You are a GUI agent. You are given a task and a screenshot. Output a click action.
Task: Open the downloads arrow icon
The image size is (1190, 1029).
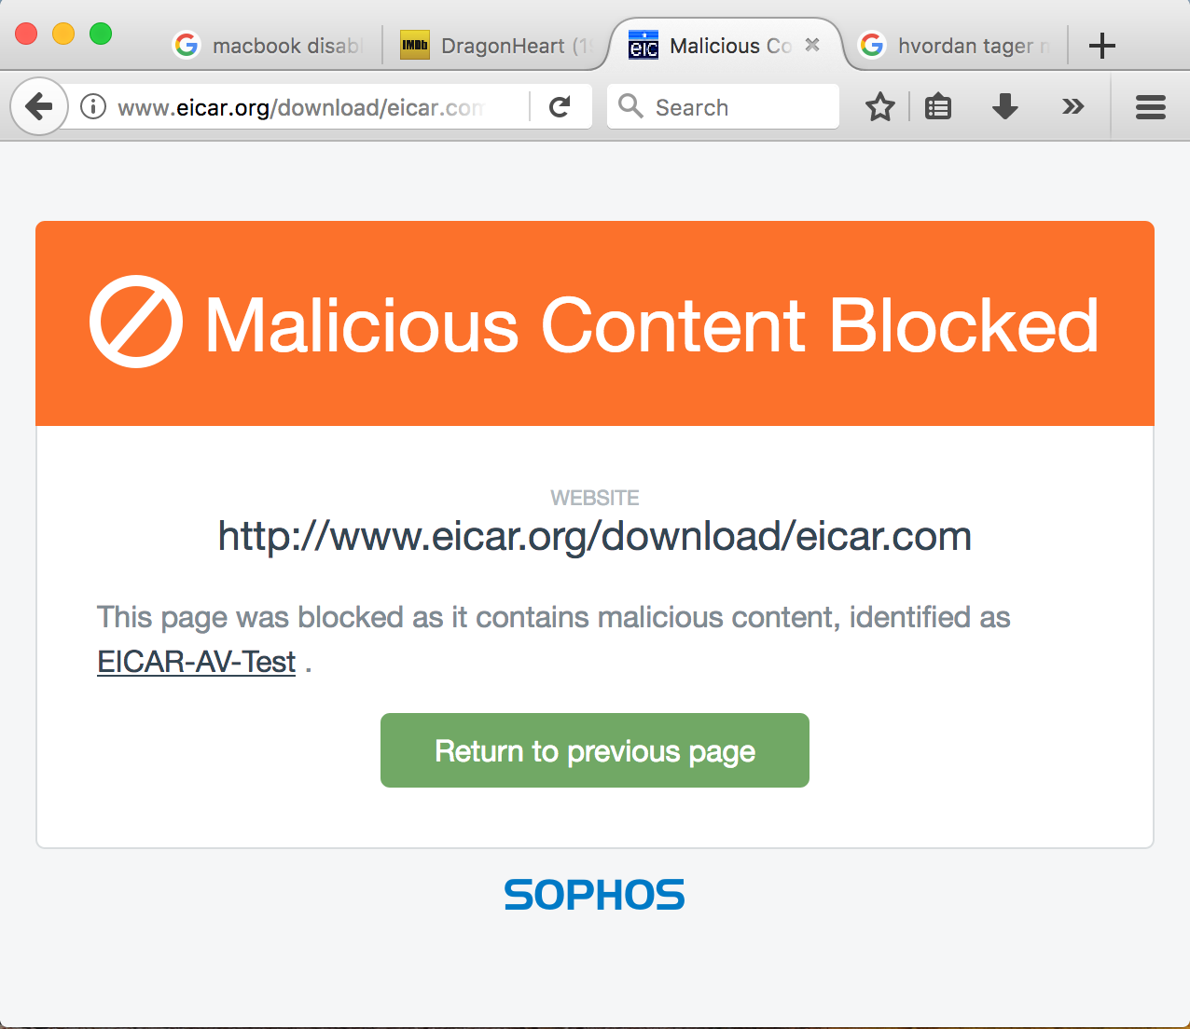[x=1004, y=107]
